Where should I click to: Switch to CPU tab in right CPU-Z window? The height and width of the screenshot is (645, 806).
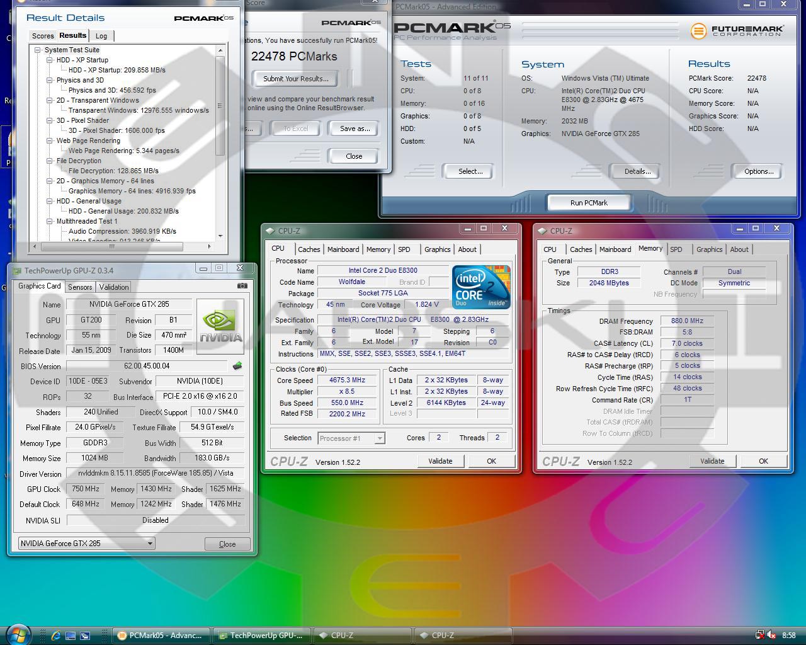point(550,249)
